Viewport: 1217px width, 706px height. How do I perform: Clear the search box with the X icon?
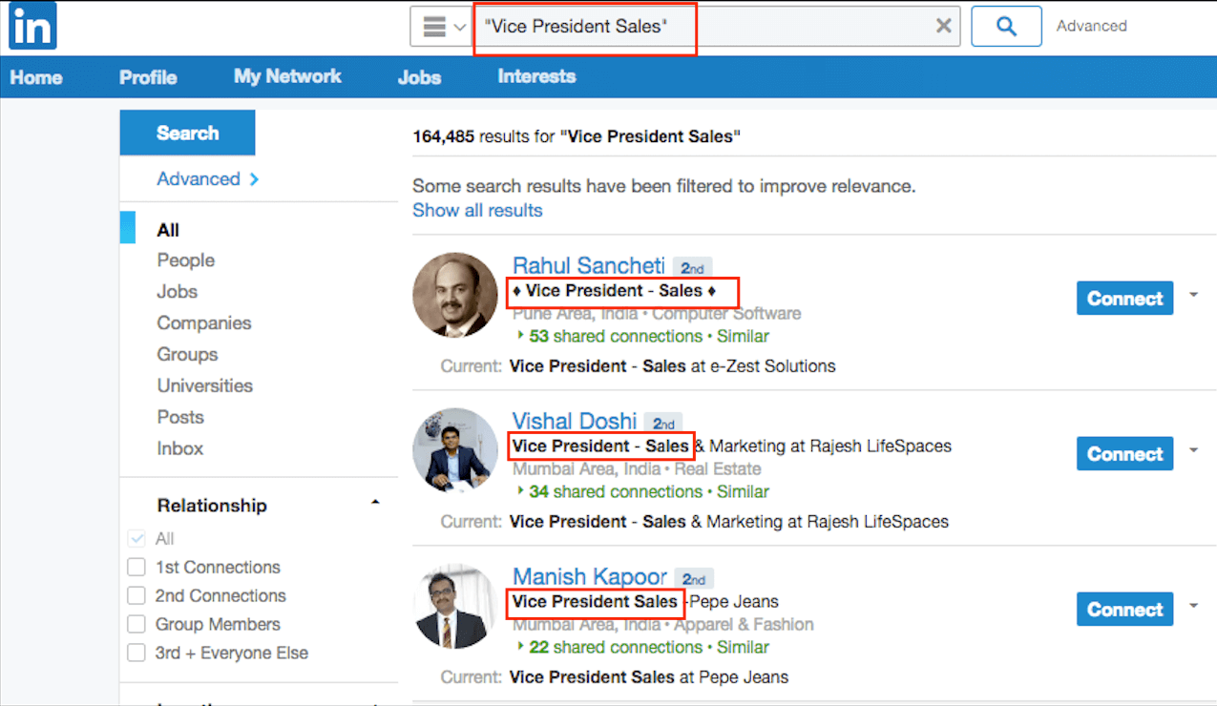click(943, 27)
